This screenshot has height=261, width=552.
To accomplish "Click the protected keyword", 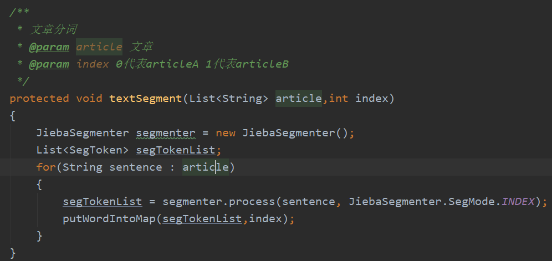I will pyautogui.click(x=39, y=98).
